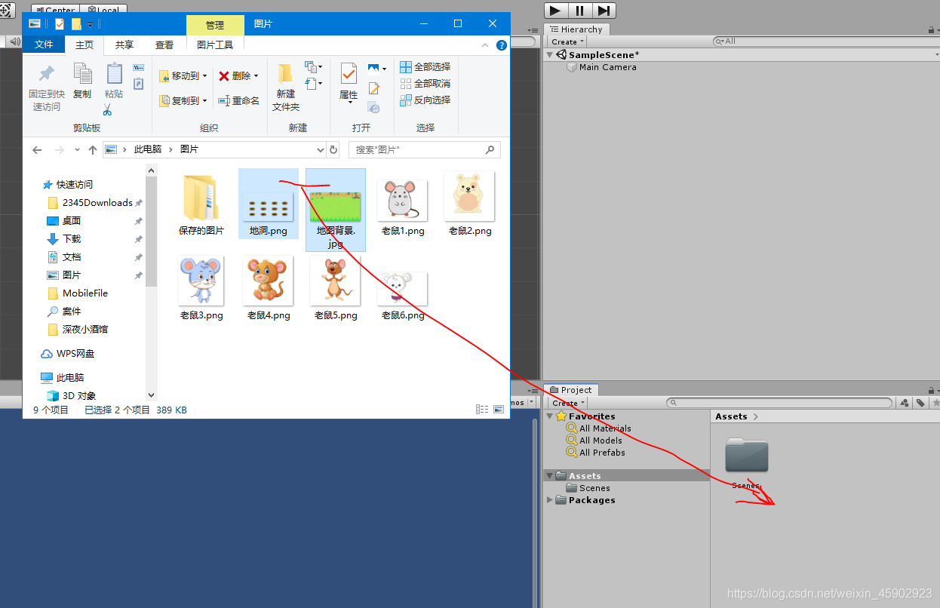Screen dimensions: 940x608
Task: Click the Rename (重命名) icon
Action: [239, 100]
